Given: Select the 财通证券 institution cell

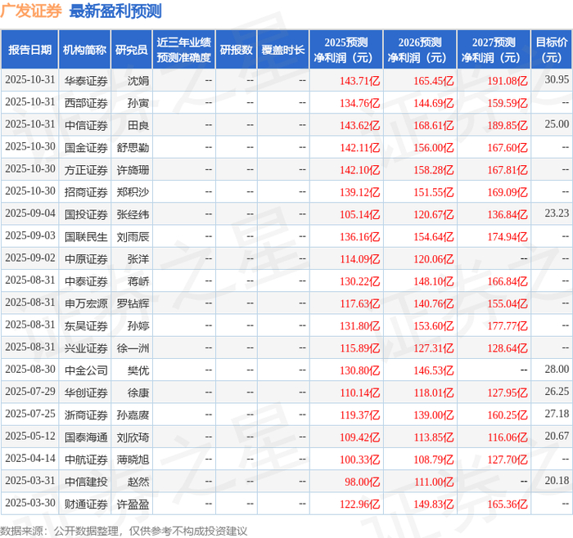Looking at the screenshot, I should coord(86,504).
